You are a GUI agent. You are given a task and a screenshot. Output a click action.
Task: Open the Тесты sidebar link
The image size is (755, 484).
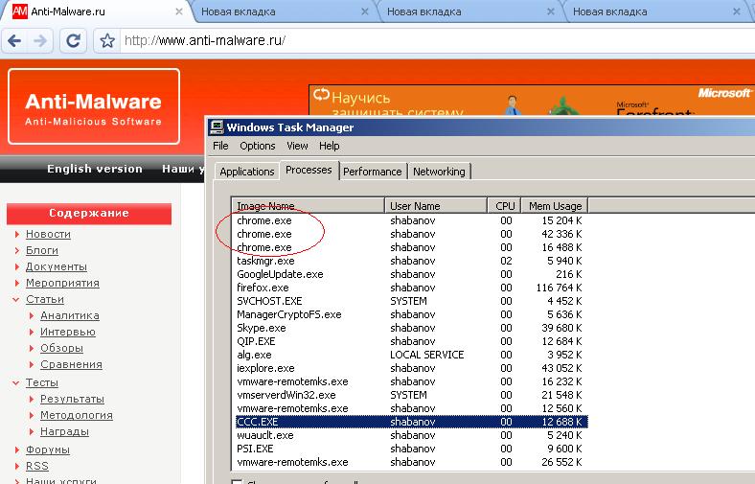[x=42, y=382]
